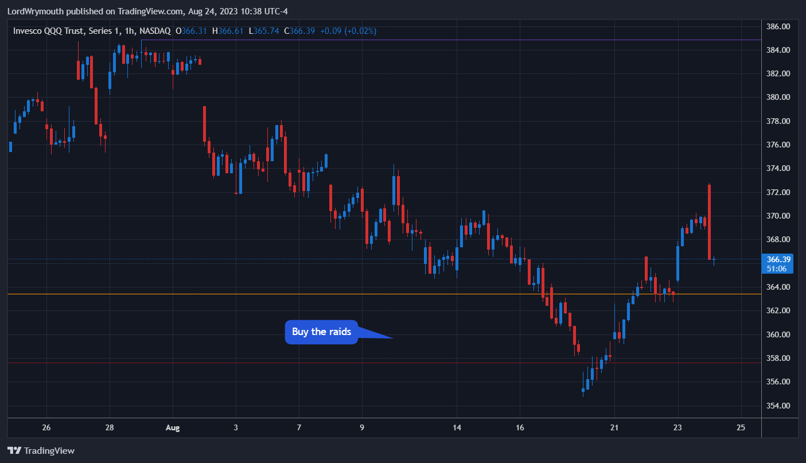The width and height of the screenshot is (806, 463).
Task: Click the 386.00 price axis label
Action: (778, 26)
